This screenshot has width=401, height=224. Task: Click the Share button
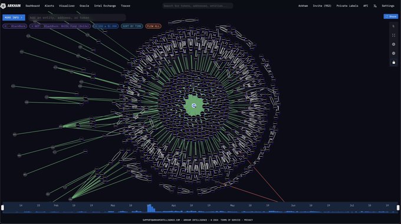391,17
